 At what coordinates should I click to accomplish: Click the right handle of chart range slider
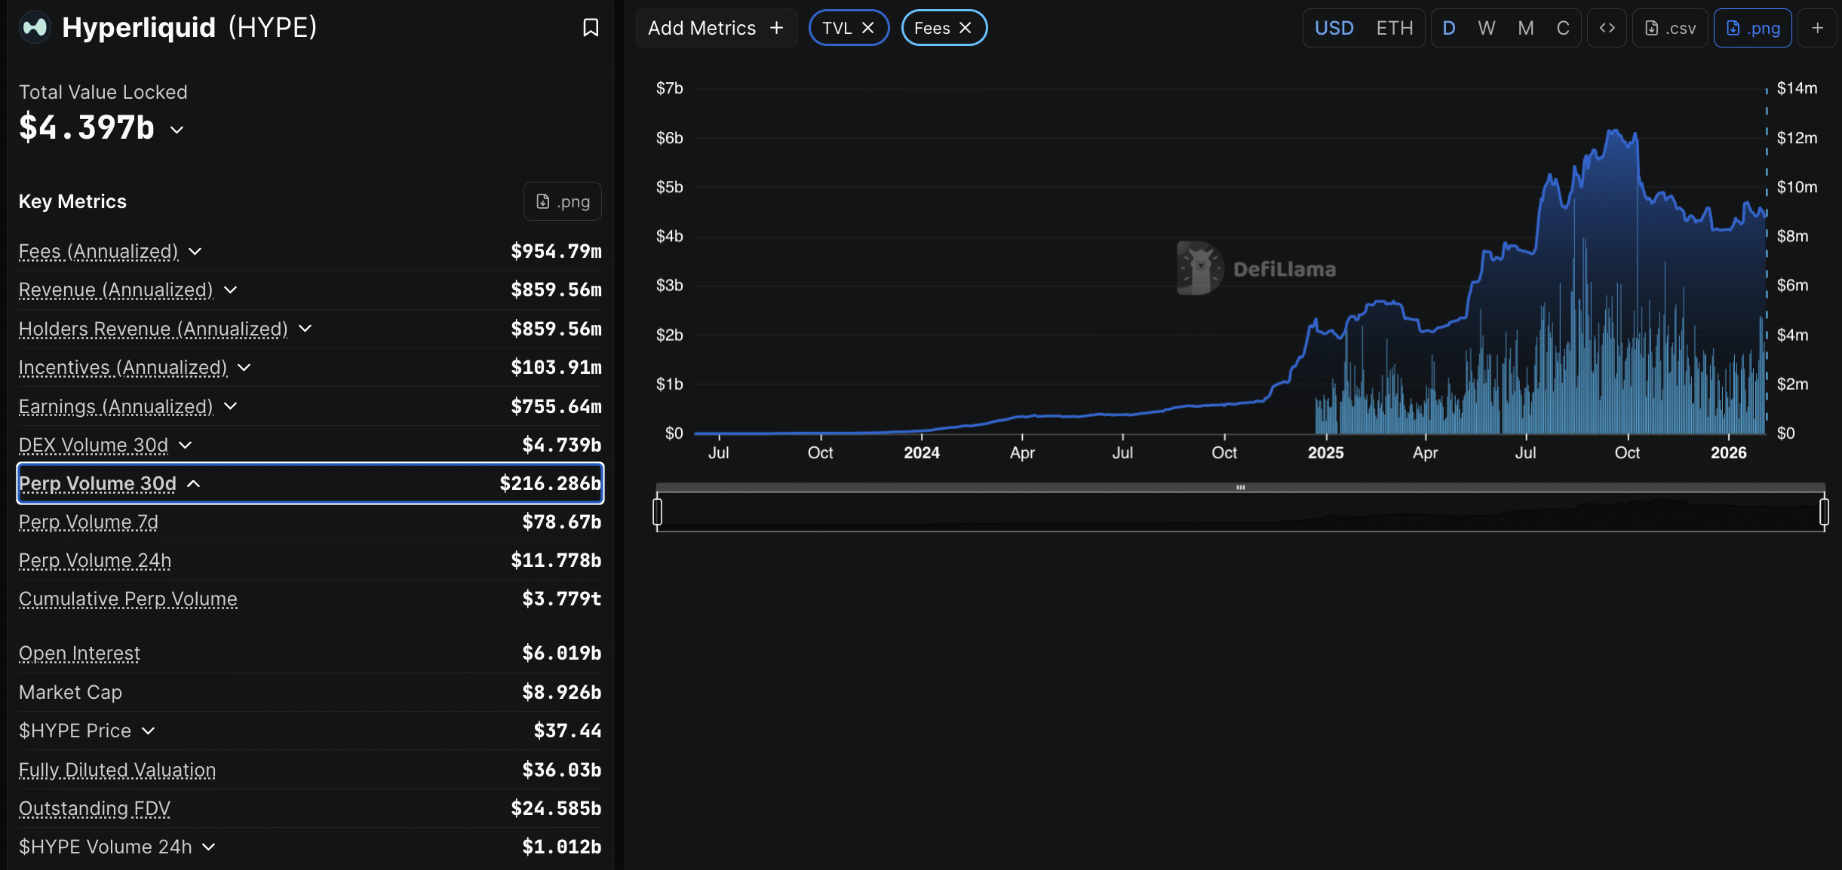[1823, 512]
